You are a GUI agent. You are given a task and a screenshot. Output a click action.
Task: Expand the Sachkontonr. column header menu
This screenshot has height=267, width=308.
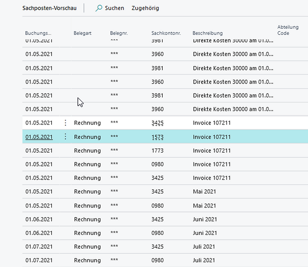click(x=165, y=33)
